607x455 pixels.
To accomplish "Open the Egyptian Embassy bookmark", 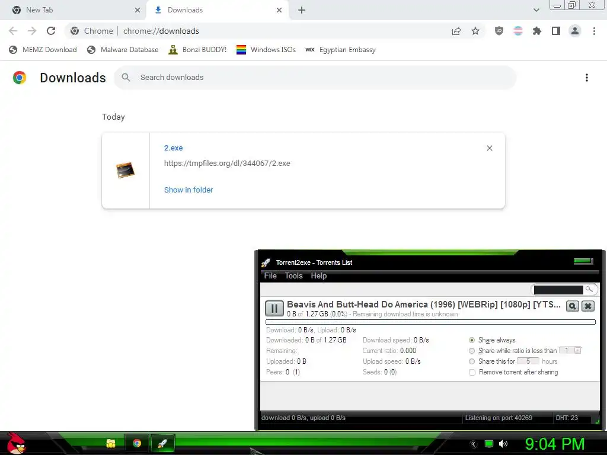I will pyautogui.click(x=341, y=50).
